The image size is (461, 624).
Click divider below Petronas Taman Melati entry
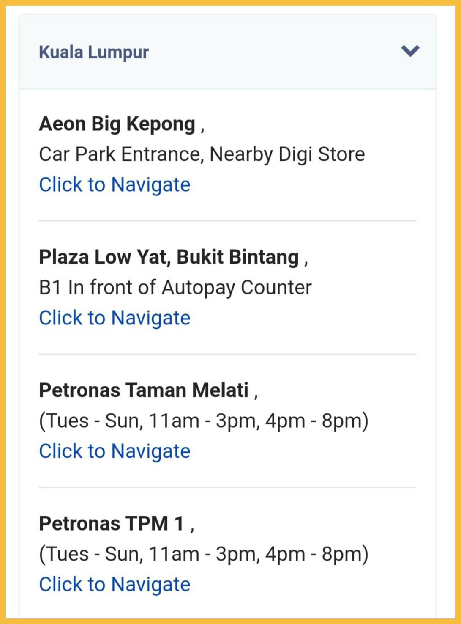coord(227,487)
